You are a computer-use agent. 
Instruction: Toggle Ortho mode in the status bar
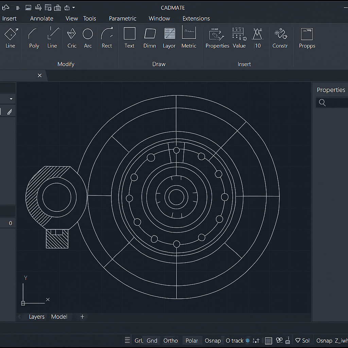[x=170, y=340]
